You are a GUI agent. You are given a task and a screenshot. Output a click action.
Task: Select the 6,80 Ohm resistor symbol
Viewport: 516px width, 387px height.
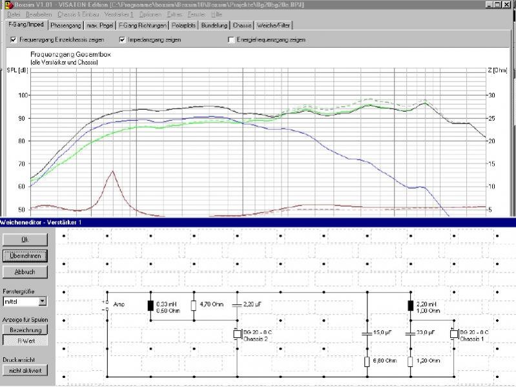(366, 361)
